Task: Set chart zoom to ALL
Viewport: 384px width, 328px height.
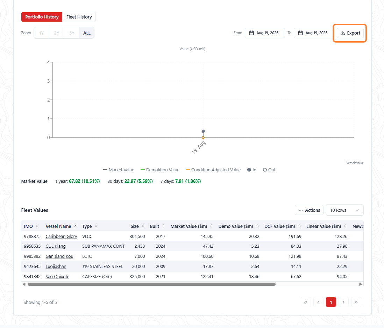Action: point(87,33)
